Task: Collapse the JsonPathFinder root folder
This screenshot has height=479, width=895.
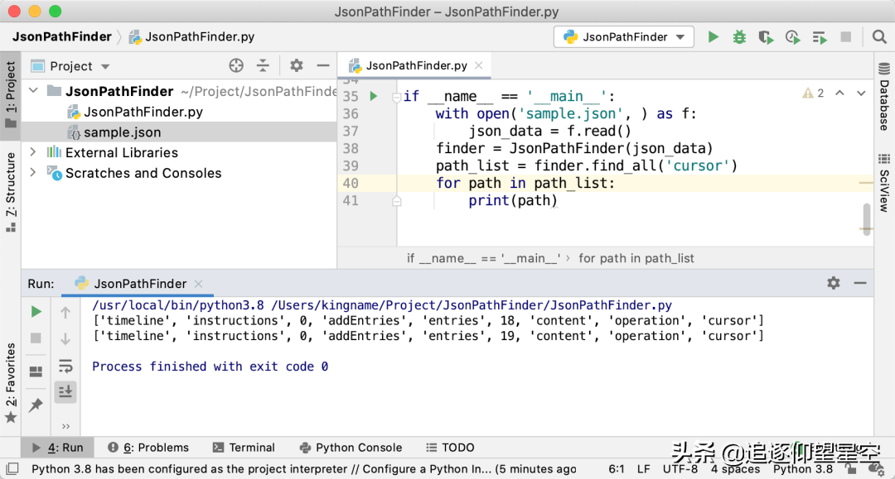Action: coord(34,90)
